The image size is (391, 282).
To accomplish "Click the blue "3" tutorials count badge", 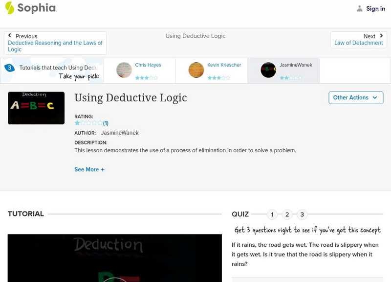I will (x=9, y=68).
